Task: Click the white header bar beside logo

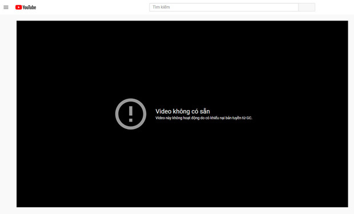Action: click(90, 7)
